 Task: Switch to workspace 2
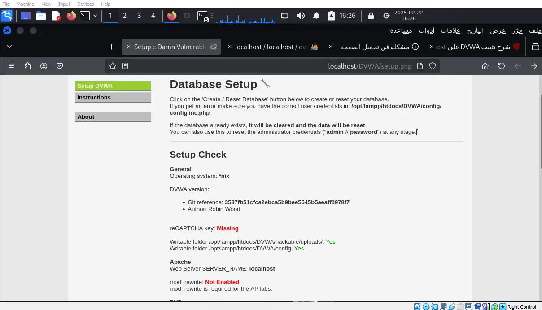(x=124, y=16)
